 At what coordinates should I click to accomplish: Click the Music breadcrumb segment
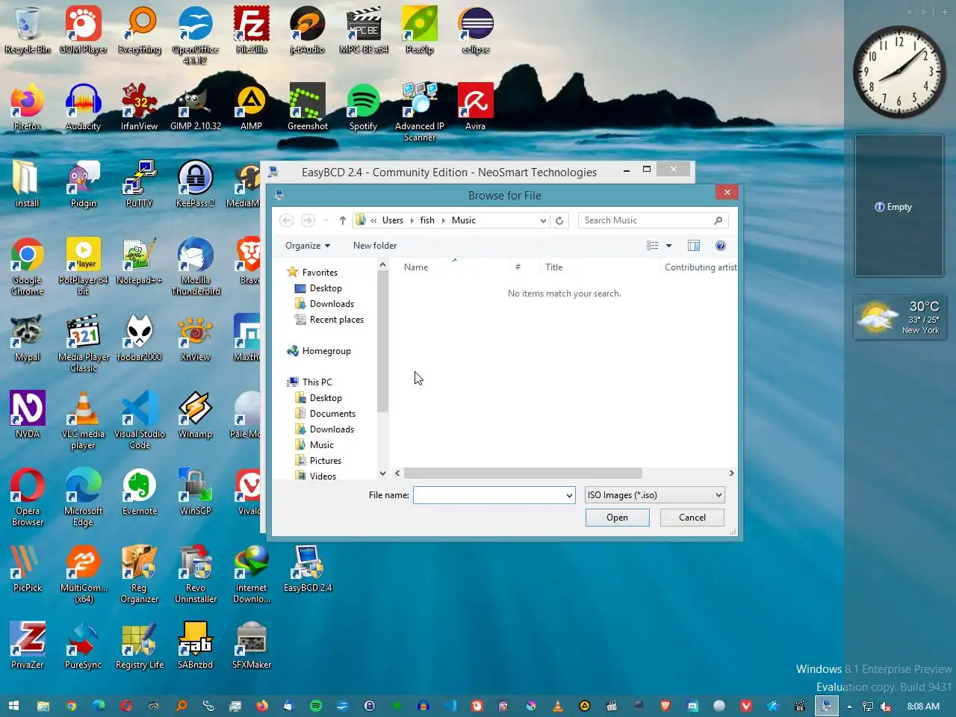click(x=463, y=220)
